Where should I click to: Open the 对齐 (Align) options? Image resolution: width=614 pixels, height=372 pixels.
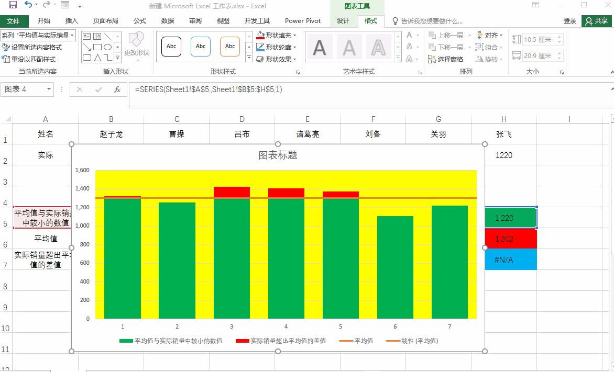click(491, 36)
